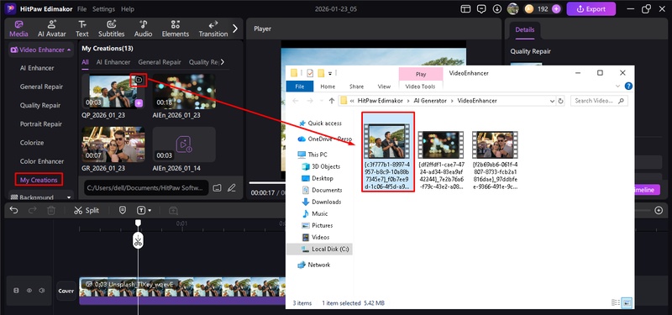672x315 pixels.
Task: Open the user profile avatar
Action: (512, 9)
